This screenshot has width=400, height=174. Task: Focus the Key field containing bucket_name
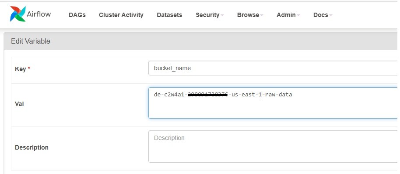click(273, 68)
